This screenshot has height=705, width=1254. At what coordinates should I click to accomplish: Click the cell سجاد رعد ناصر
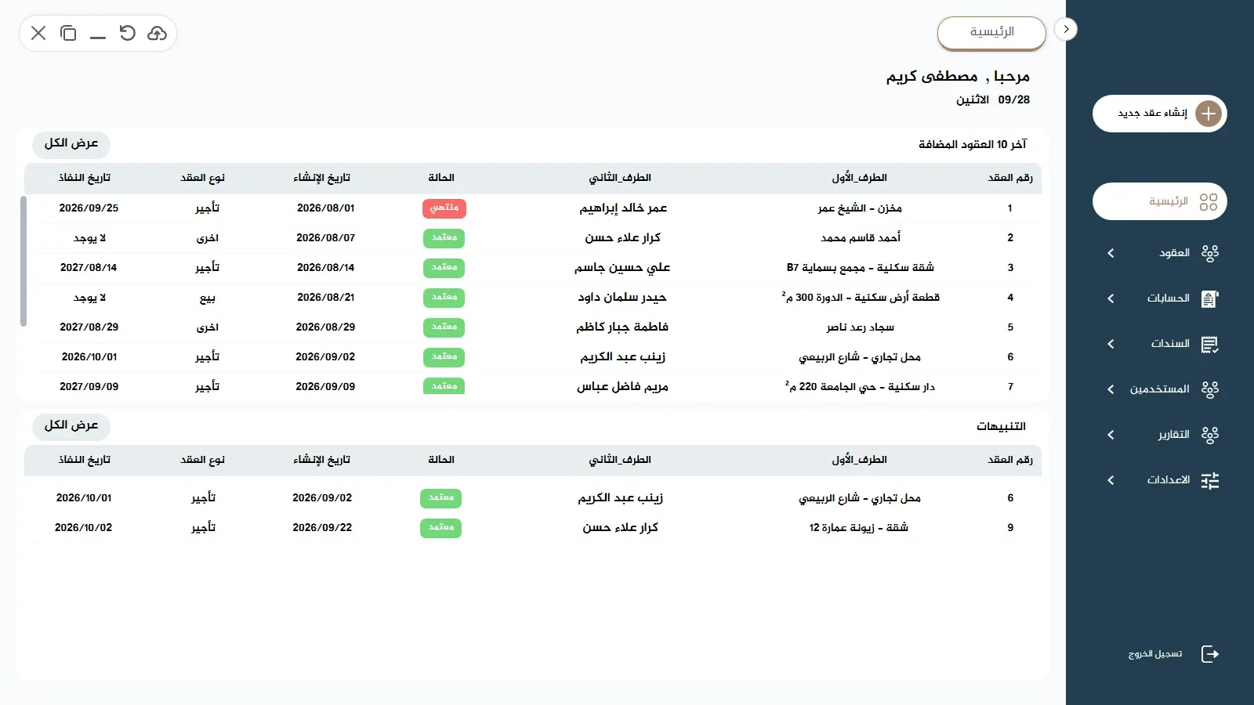pyautogui.click(x=860, y=327)
